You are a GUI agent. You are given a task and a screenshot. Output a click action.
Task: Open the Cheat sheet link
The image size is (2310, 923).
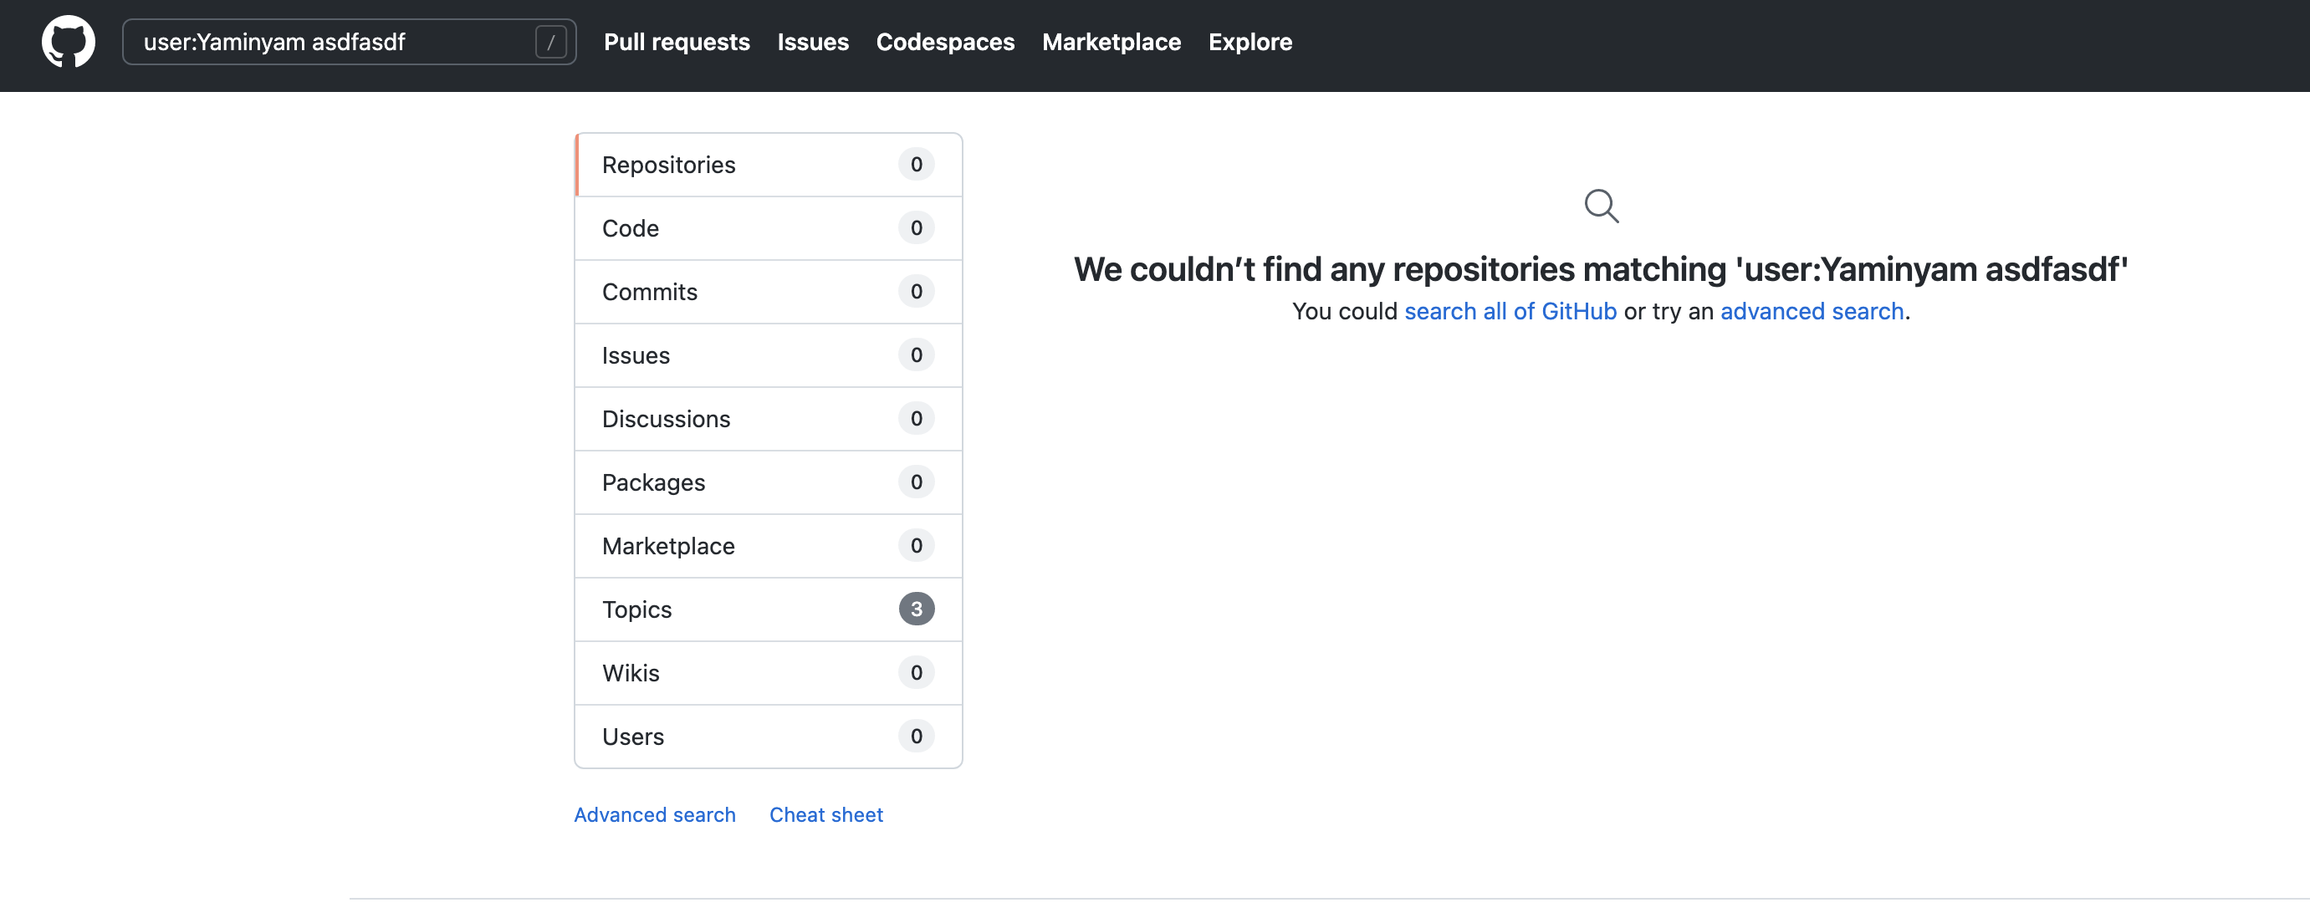click(825, 814)
